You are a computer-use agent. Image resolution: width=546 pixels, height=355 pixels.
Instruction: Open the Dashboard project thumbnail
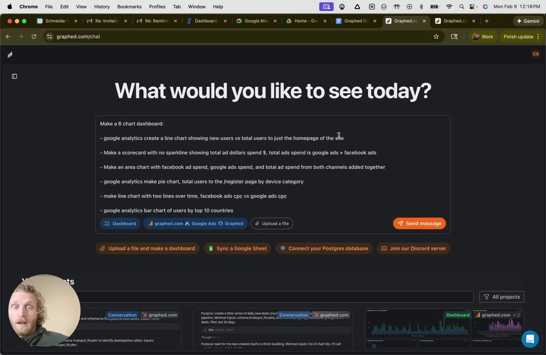click(444, 328)
